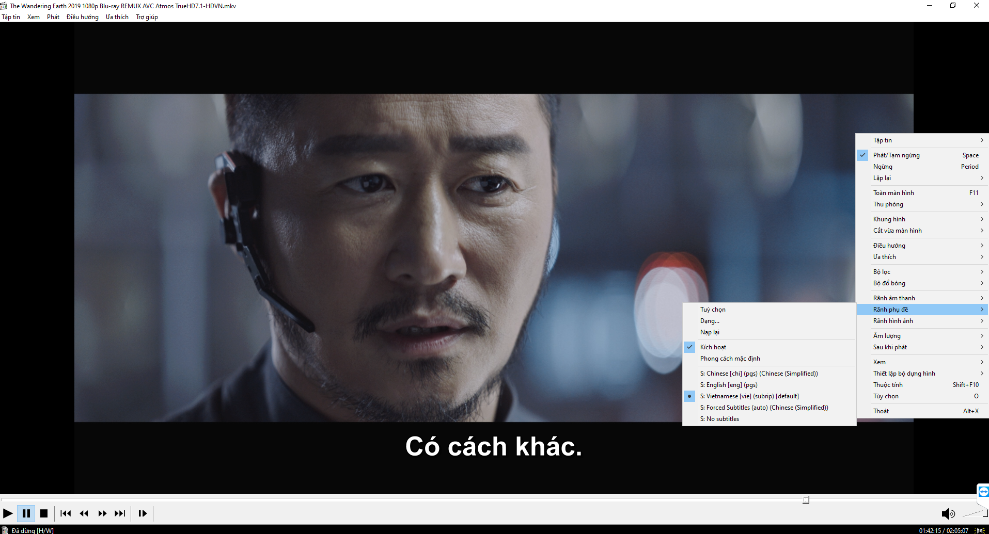Open Điều hướng submenu in context menu
Image resolution: width=989 pixels, height=534 pixels.
922,246
